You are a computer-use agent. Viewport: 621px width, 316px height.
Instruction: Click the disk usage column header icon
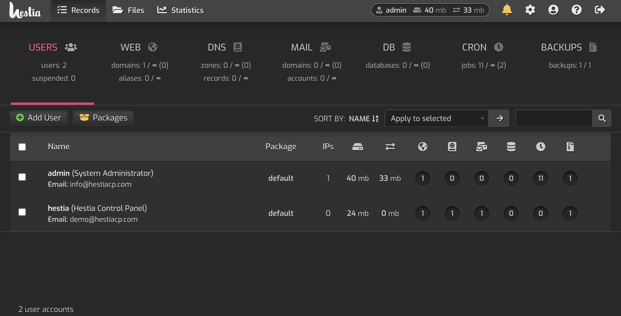(x=357, y=147)
